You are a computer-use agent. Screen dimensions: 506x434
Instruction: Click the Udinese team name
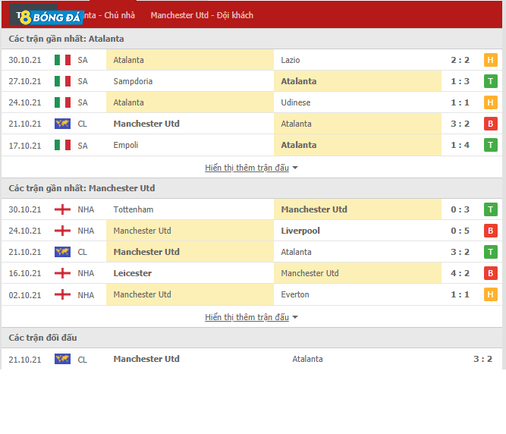coord(295,102)
